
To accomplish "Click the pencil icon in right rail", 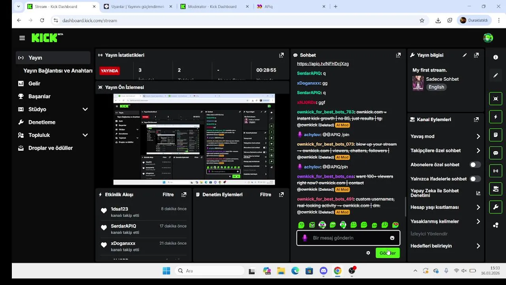I will point(496,75).
